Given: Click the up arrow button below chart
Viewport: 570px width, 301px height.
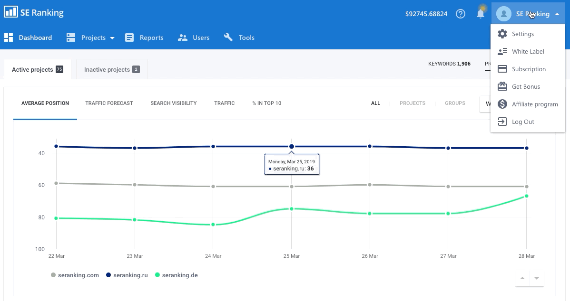Looking at the screenshot, I should pos(522,278).
